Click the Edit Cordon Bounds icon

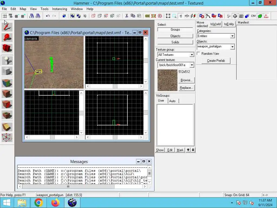pyautogui.click(x=154, y=16)
